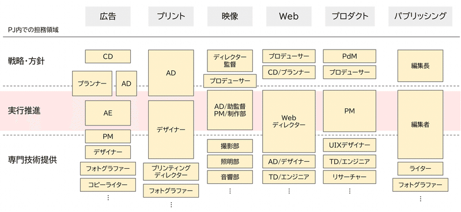Select the Webディレクター box
Image resolution: width=461 pixels, height=212 pixels.
tap(289, 121)
